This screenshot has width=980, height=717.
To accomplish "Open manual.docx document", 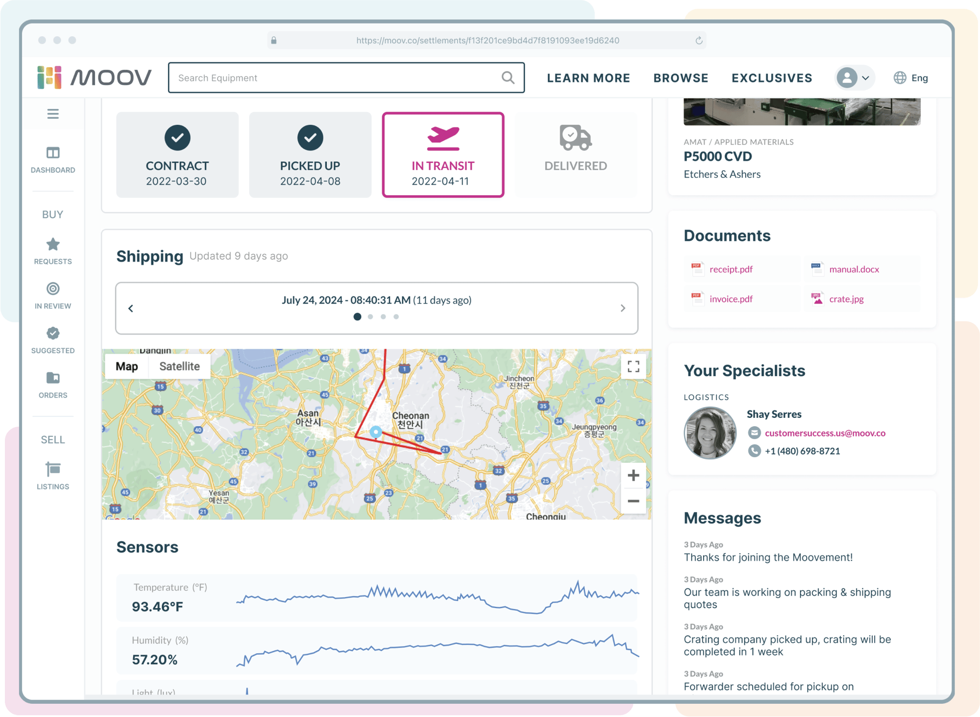I will pyautogui.click(x=854, y=269).
